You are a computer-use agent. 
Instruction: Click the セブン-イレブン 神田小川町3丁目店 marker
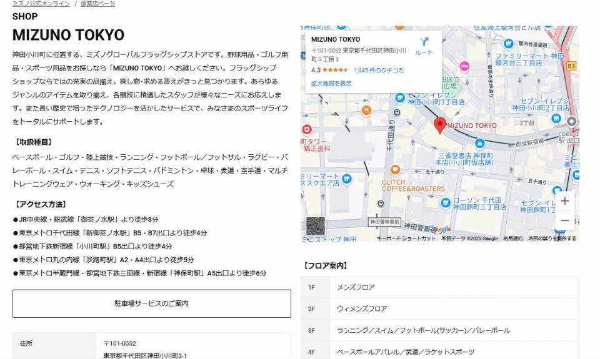pos(401,98)
